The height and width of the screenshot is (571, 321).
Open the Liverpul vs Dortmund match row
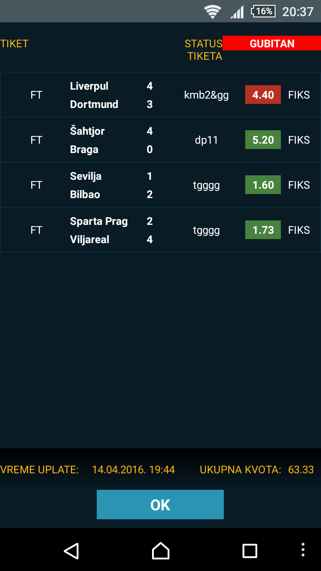coord(160,95)
